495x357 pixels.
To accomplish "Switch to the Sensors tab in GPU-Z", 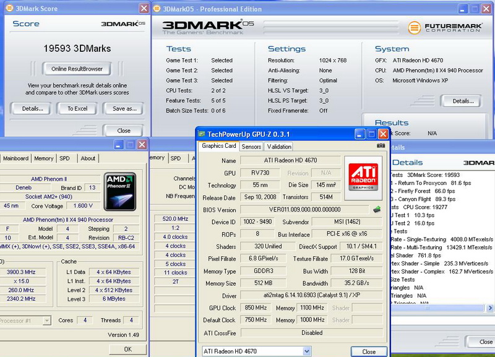I will point(251,147).
